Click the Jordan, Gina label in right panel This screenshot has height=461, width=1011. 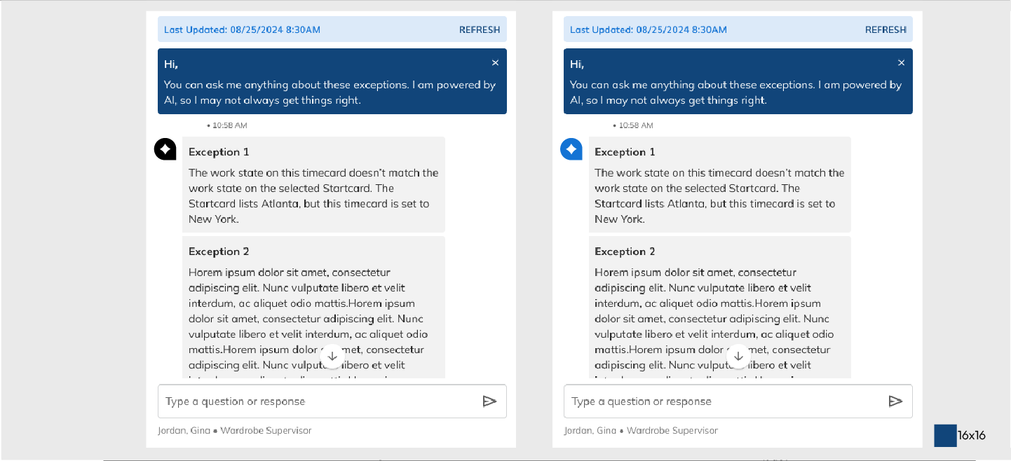pyautogui.click(x=591, y=430)
